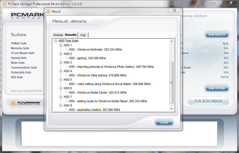Select the Results tab
The width and height of the screenshot is (239, 153).
(71, 35)
